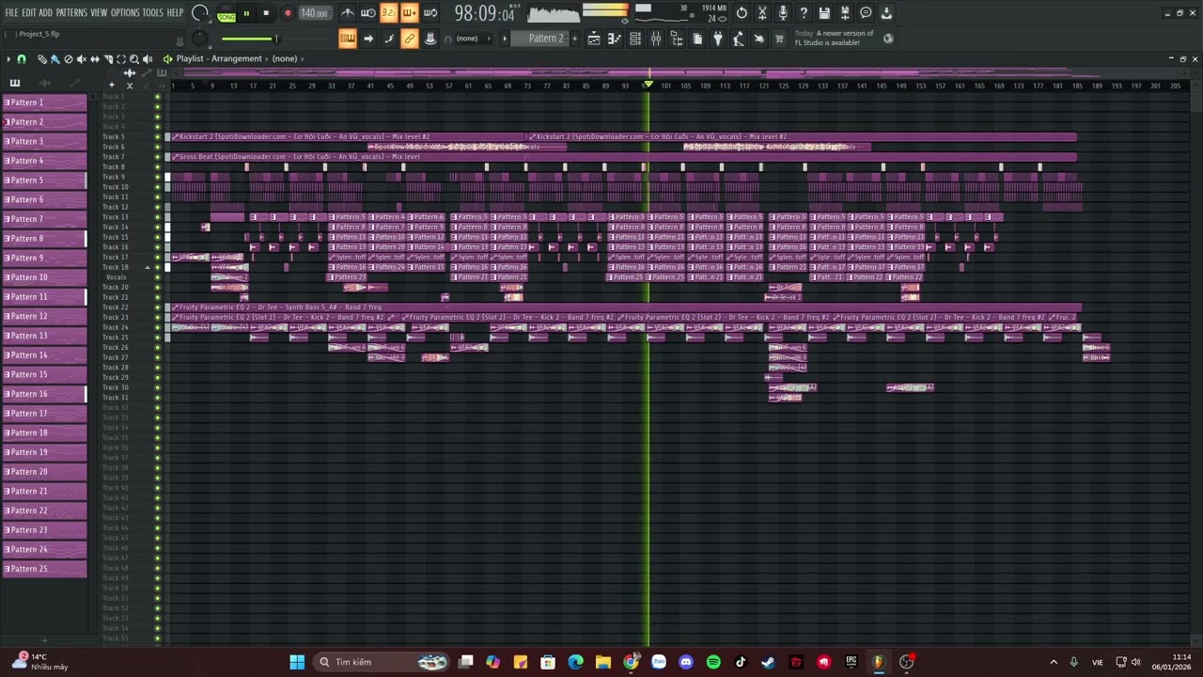Toggle the blend recording overdub button

[x=409, y=13]
